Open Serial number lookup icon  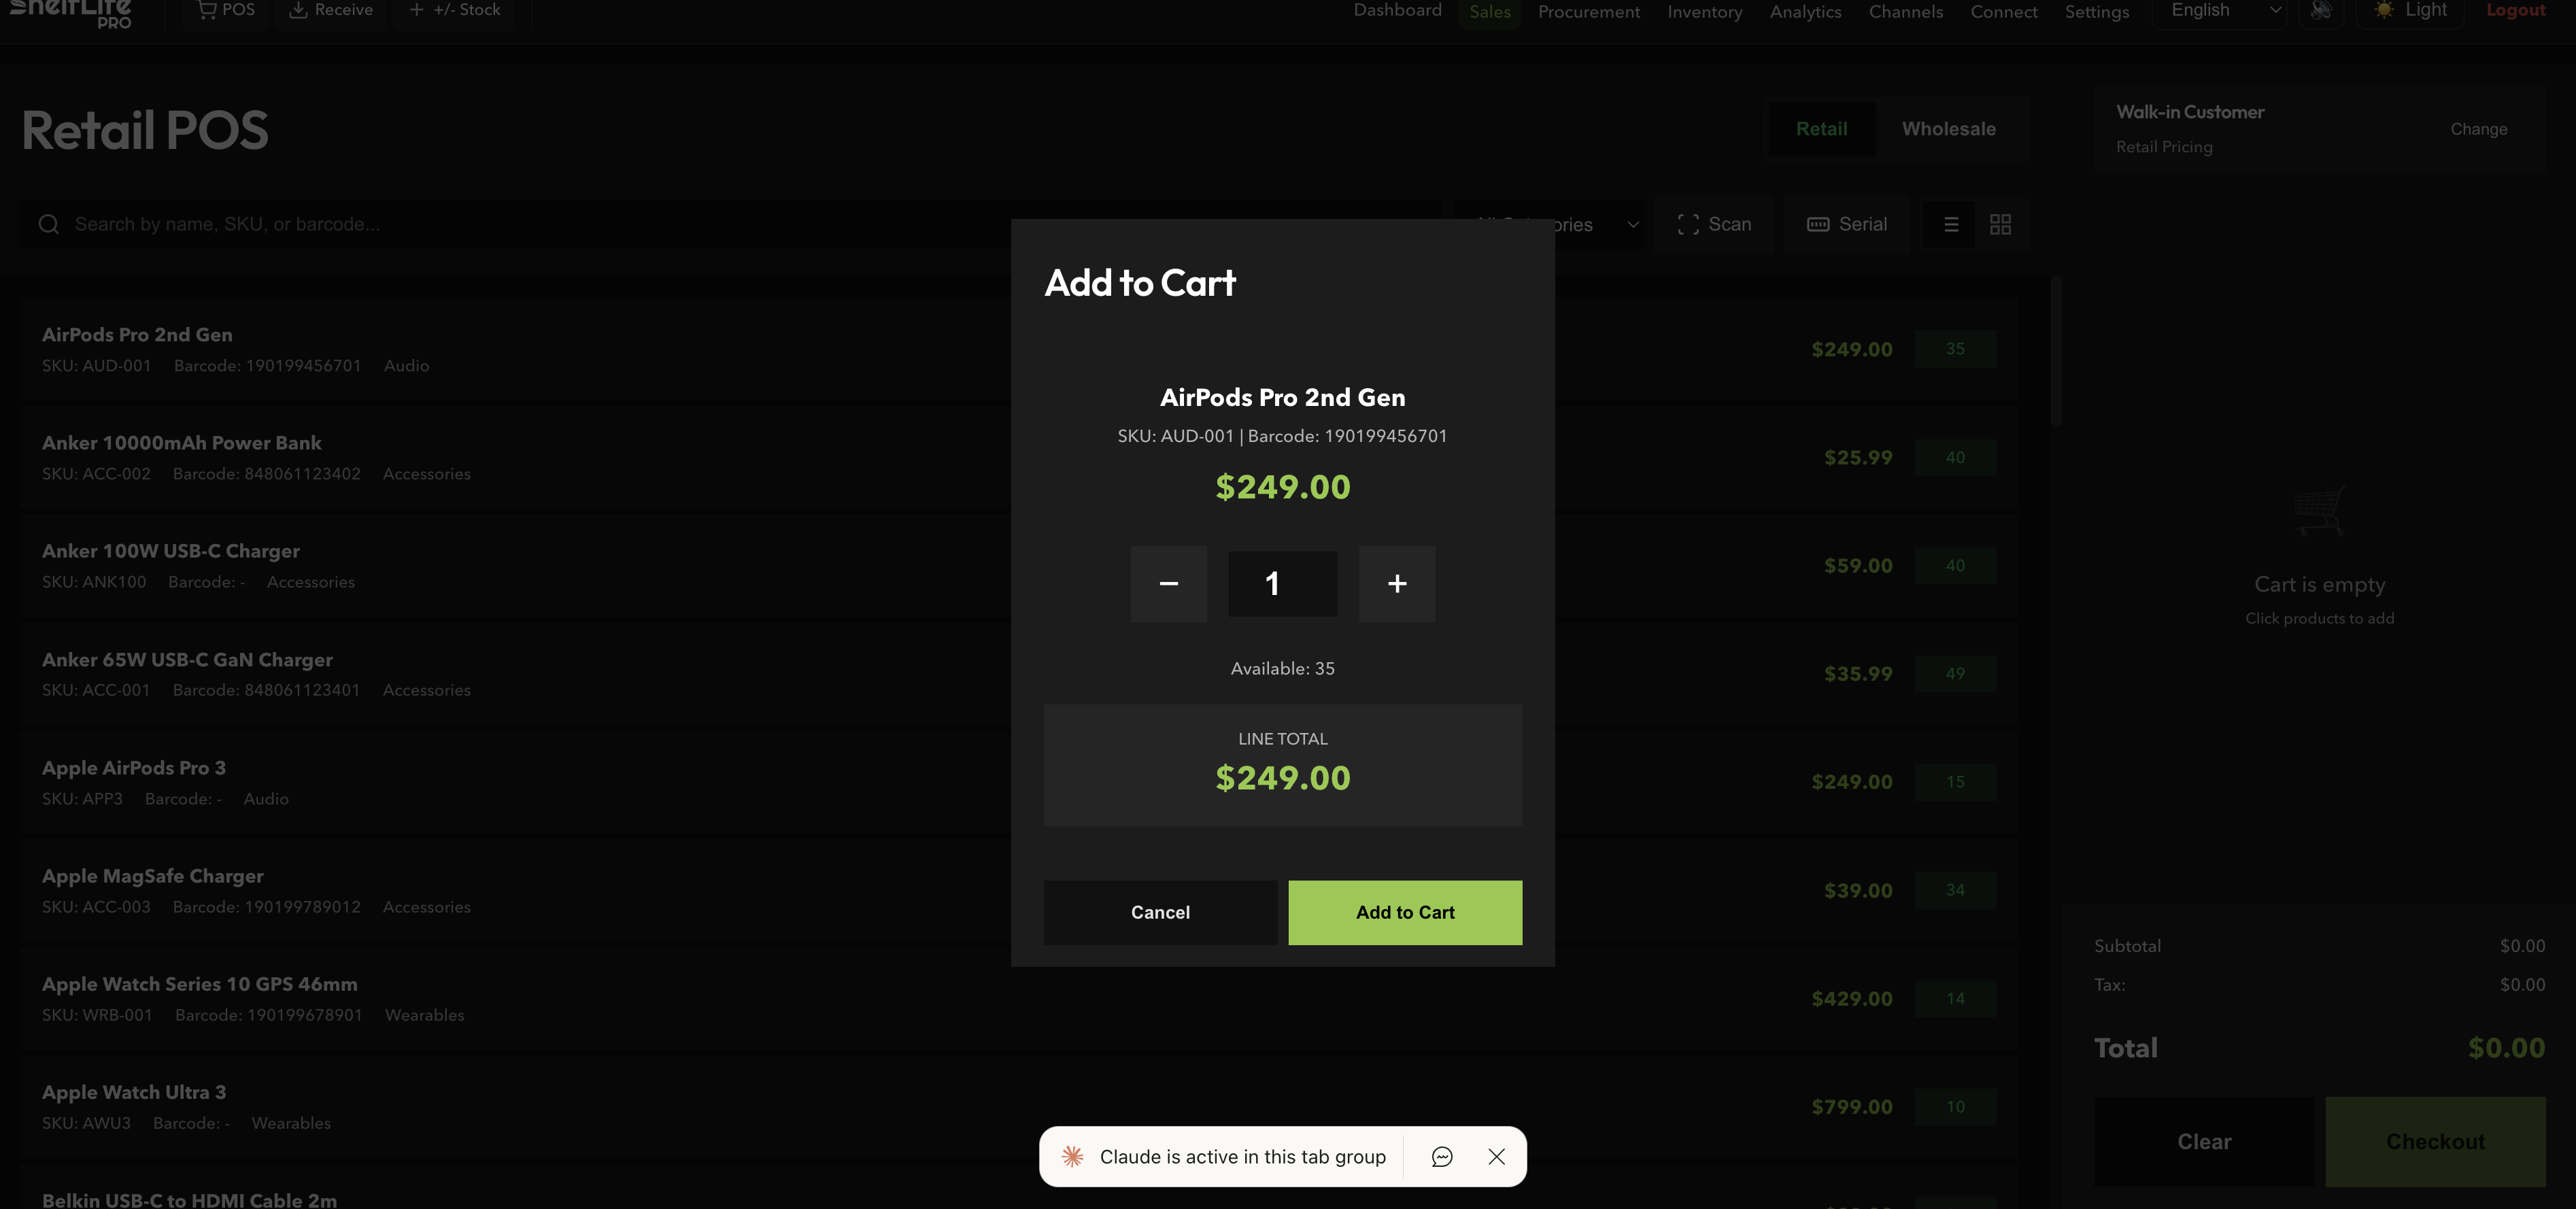1818,224
